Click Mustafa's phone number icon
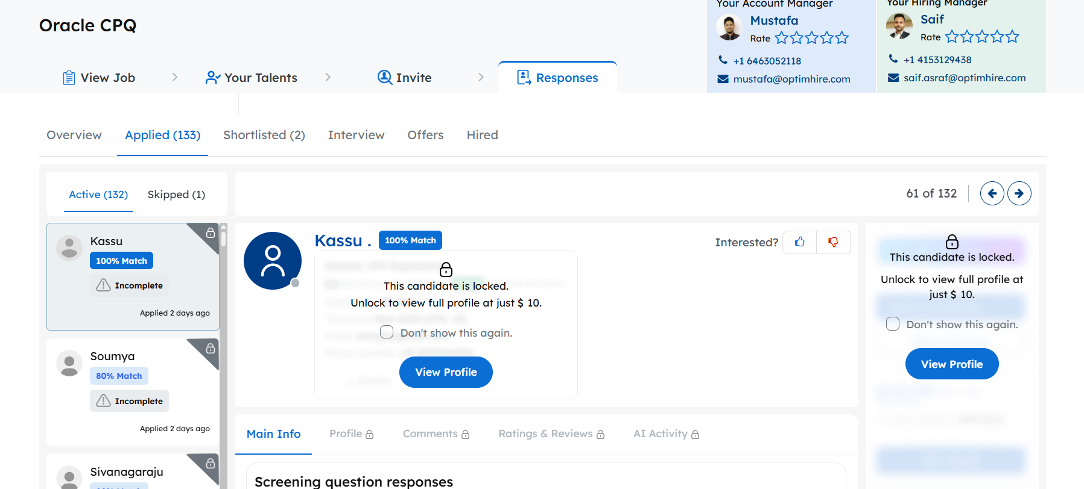 click(723, 60)
